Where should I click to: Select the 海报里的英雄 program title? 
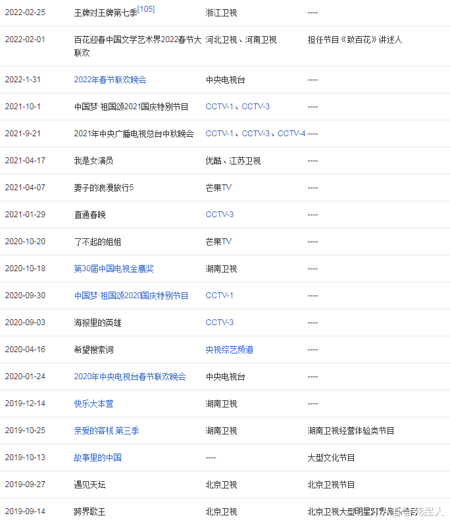click(x=97, y=323)
